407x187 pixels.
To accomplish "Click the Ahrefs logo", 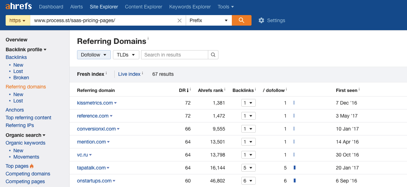I will [x=19, y=6].
